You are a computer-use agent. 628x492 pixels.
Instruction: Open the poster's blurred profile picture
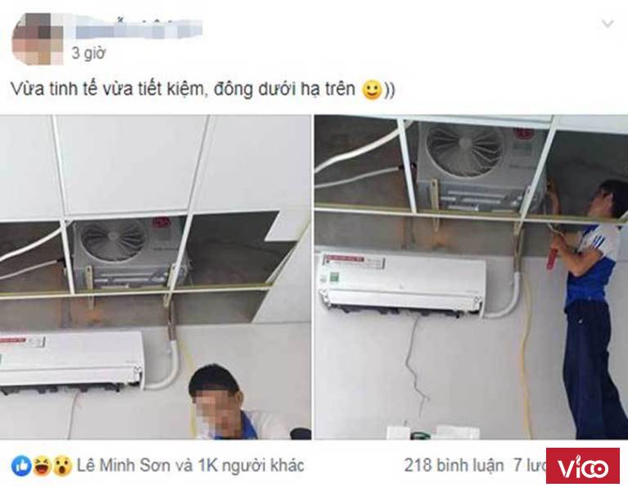[38, 39]
